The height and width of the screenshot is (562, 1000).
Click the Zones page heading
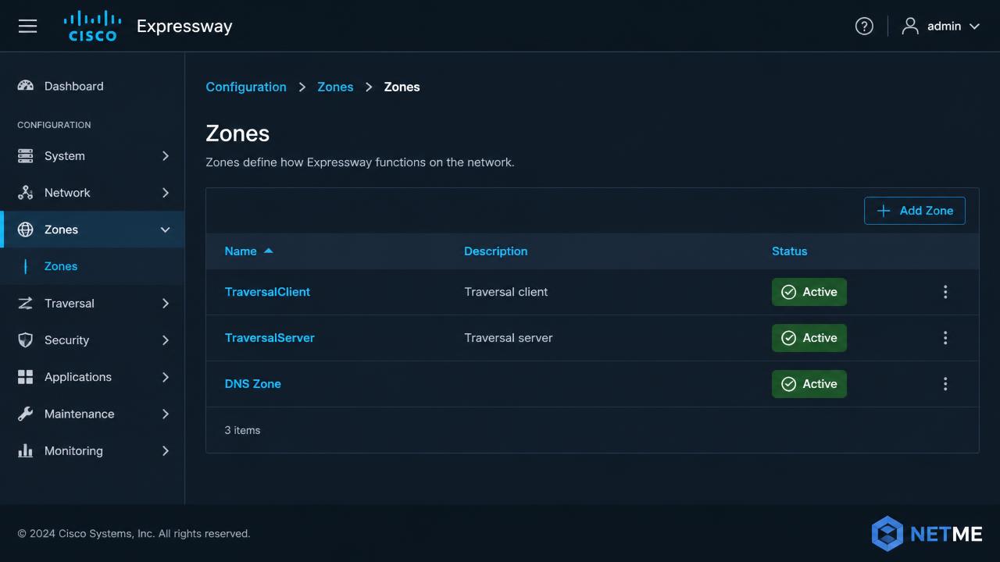(237, 133)
